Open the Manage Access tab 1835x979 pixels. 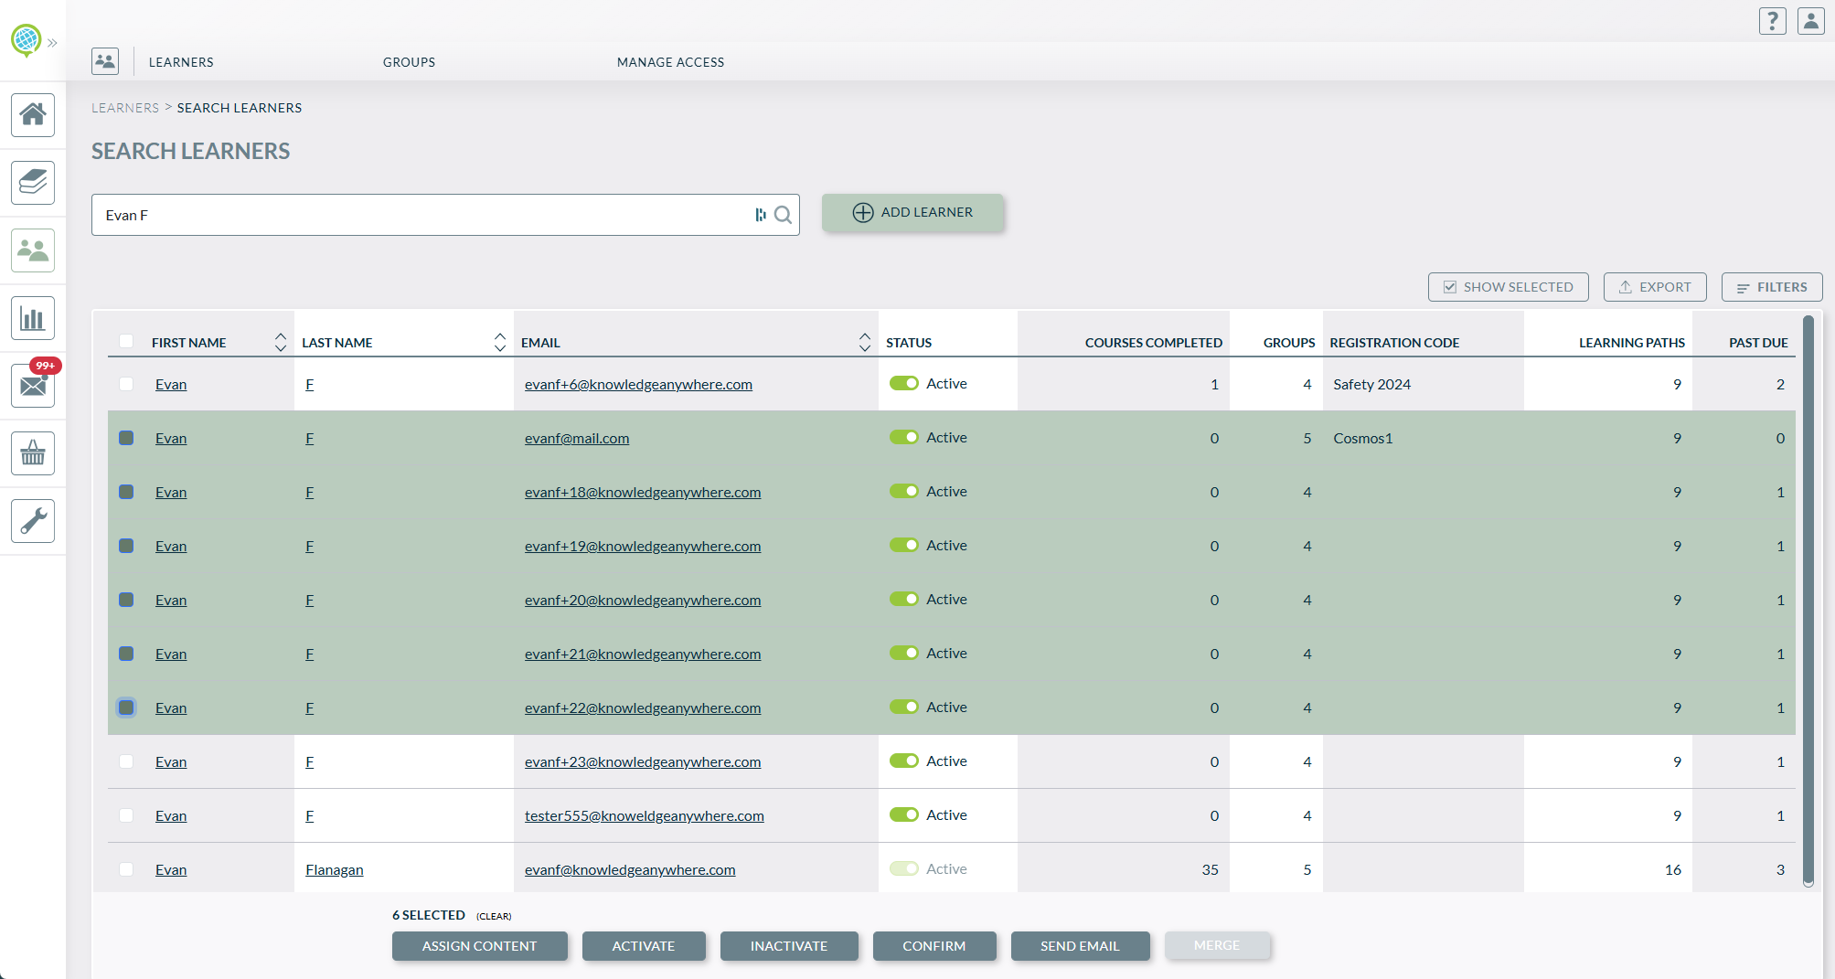670,62
